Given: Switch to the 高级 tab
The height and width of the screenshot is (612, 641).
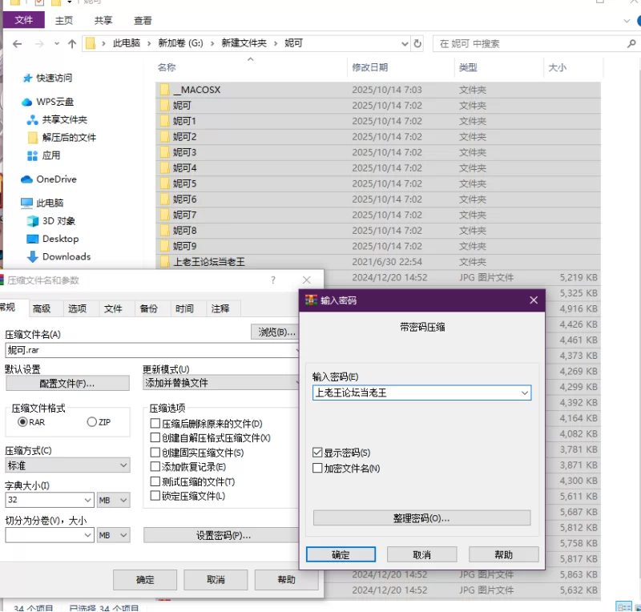Looking at the screenshot, I should tap(42, 308).
